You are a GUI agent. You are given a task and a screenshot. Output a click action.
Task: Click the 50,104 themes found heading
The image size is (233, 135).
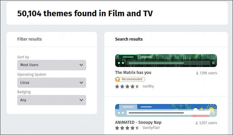coord(85,13)
